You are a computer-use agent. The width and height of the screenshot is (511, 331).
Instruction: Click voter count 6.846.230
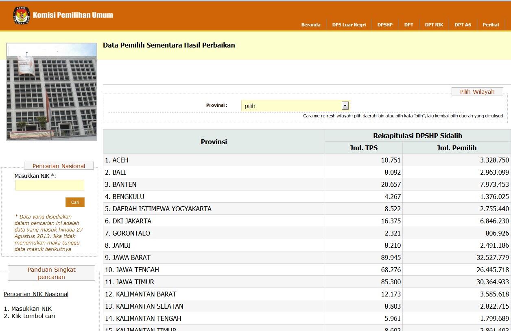click(x=494, y=221)
